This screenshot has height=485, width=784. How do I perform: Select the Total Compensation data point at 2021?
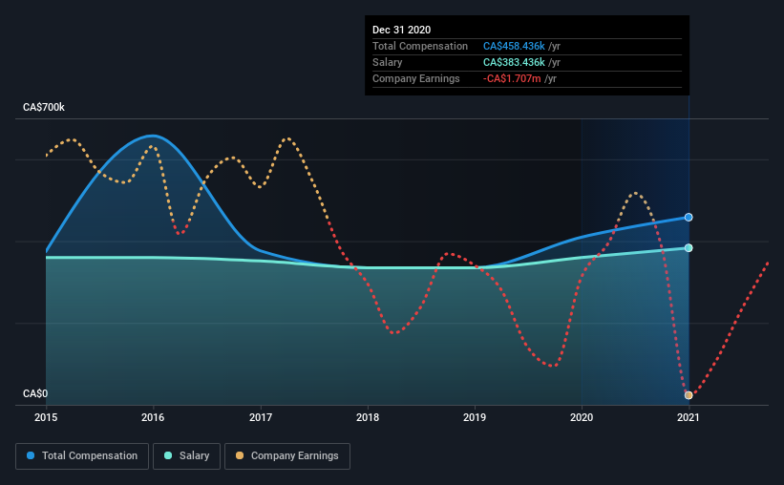pyautogui.click(x=689, y=217)
